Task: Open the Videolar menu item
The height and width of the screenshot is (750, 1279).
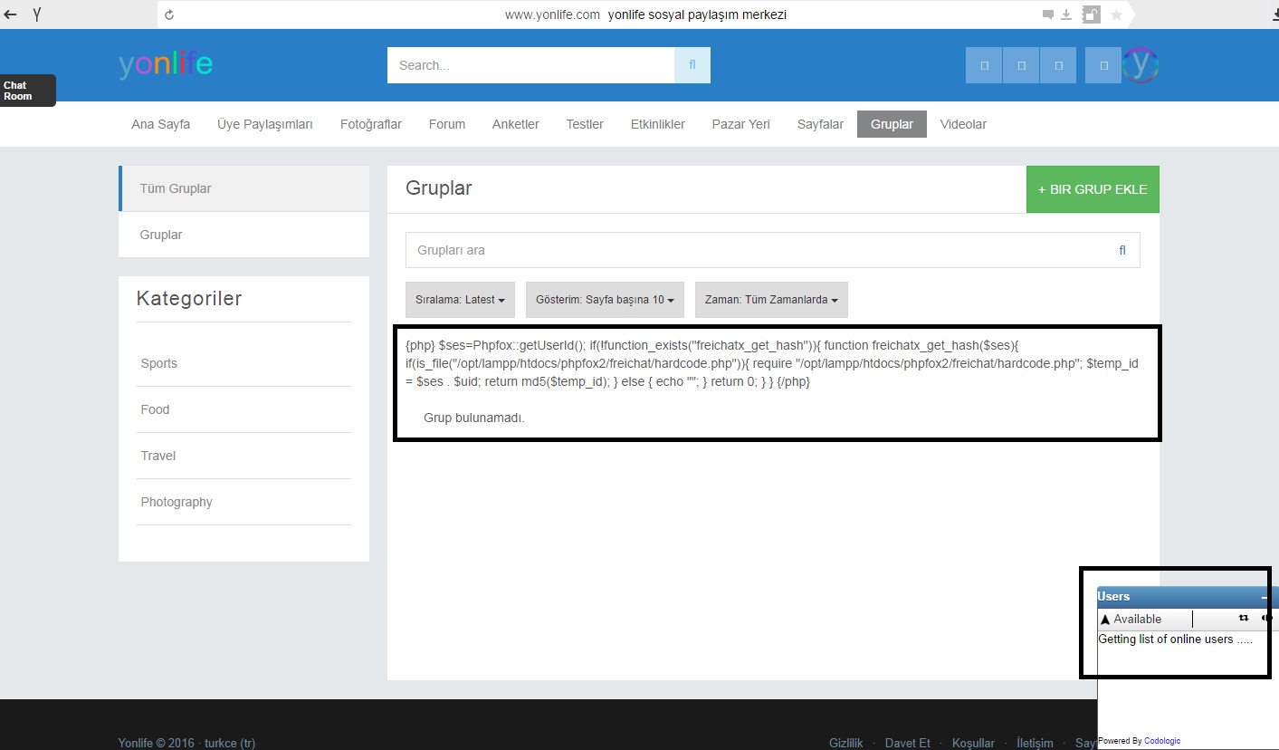Action: [963, 124]
